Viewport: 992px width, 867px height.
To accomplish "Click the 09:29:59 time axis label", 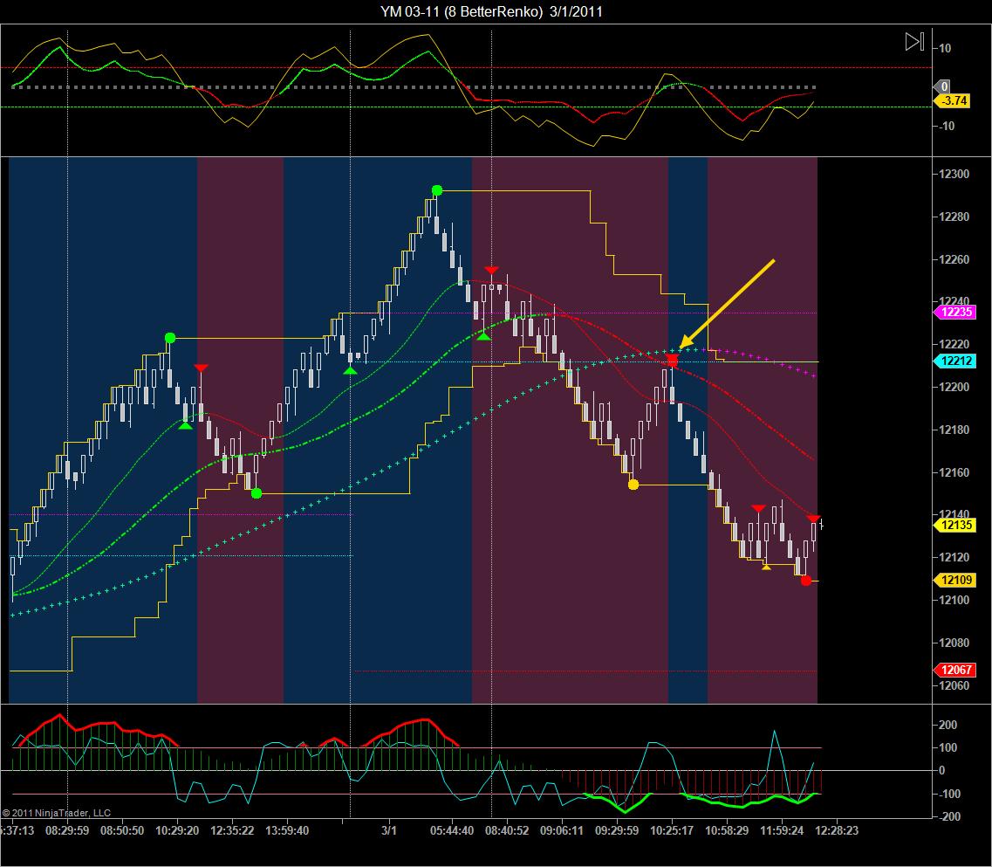I will point(617,830).
